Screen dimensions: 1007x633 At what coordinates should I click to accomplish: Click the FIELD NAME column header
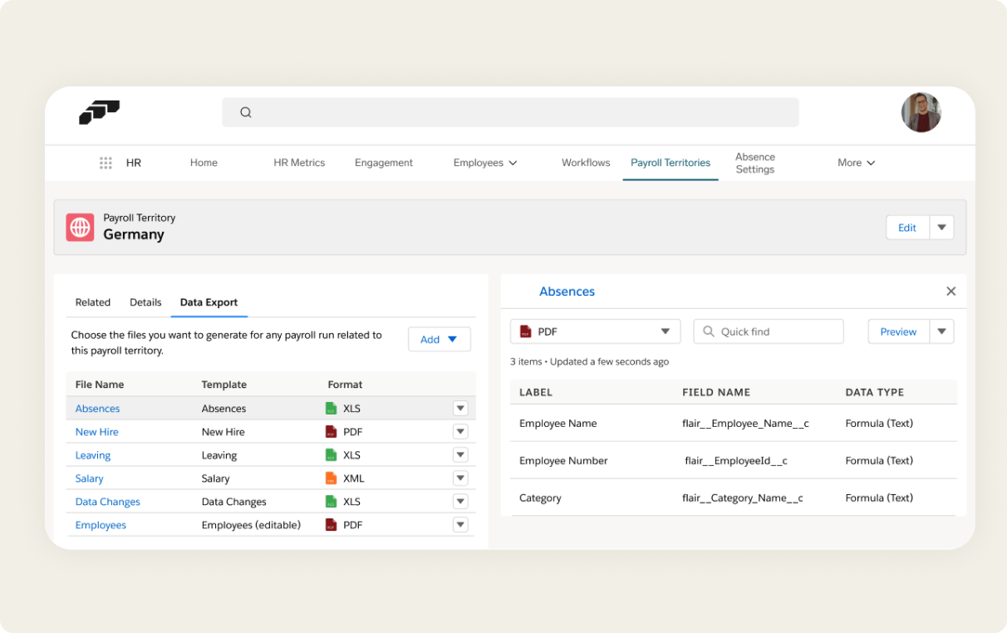716,392
